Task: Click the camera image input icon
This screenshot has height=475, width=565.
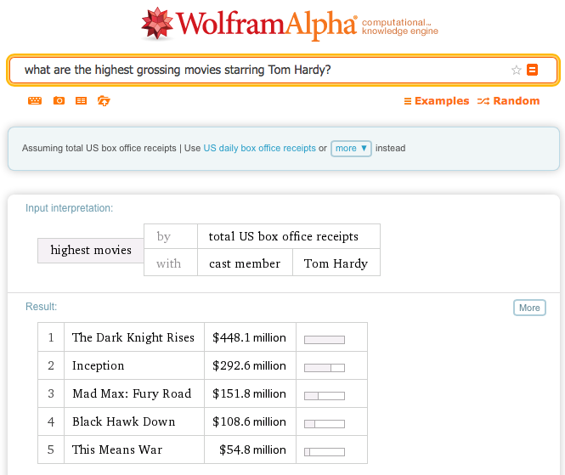Action: coord(59,101)
